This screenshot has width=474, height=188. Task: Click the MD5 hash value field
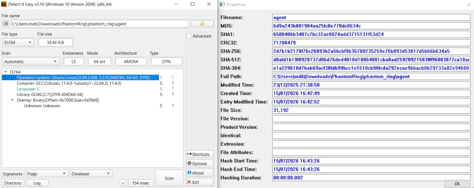pos(371,26)
